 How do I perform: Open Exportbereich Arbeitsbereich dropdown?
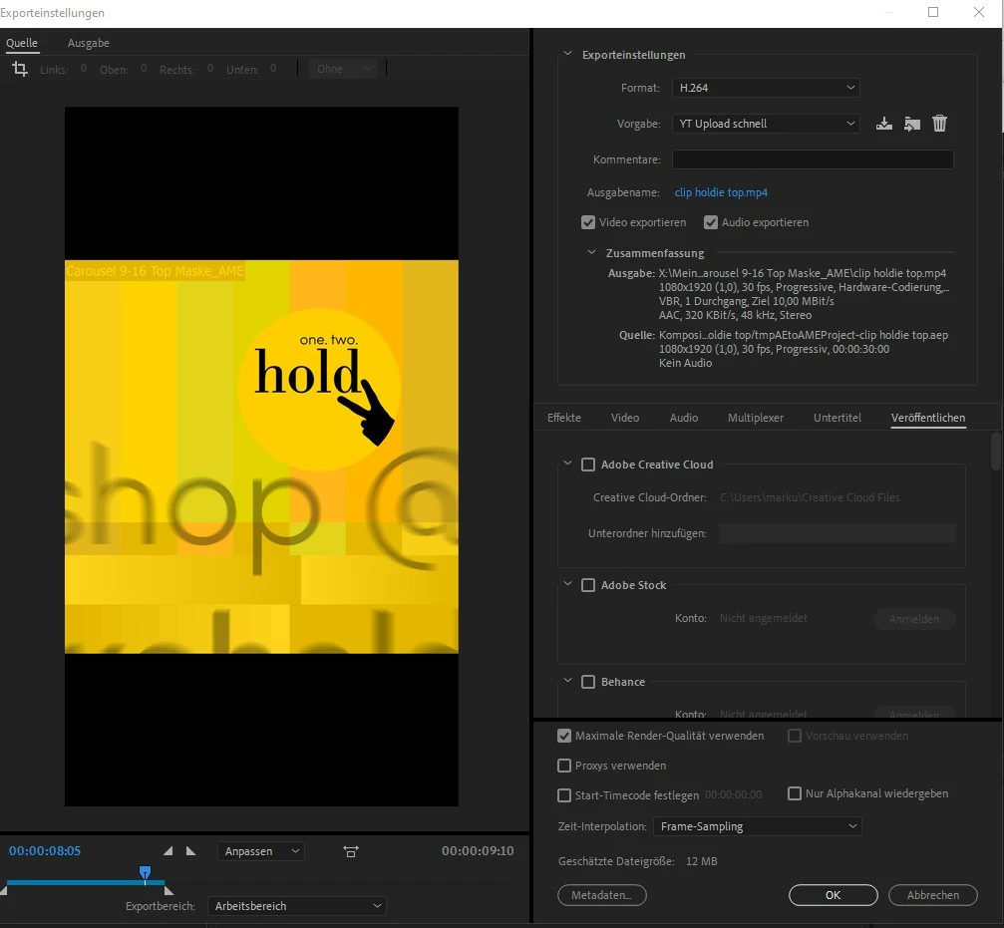(x=297, y=906)
